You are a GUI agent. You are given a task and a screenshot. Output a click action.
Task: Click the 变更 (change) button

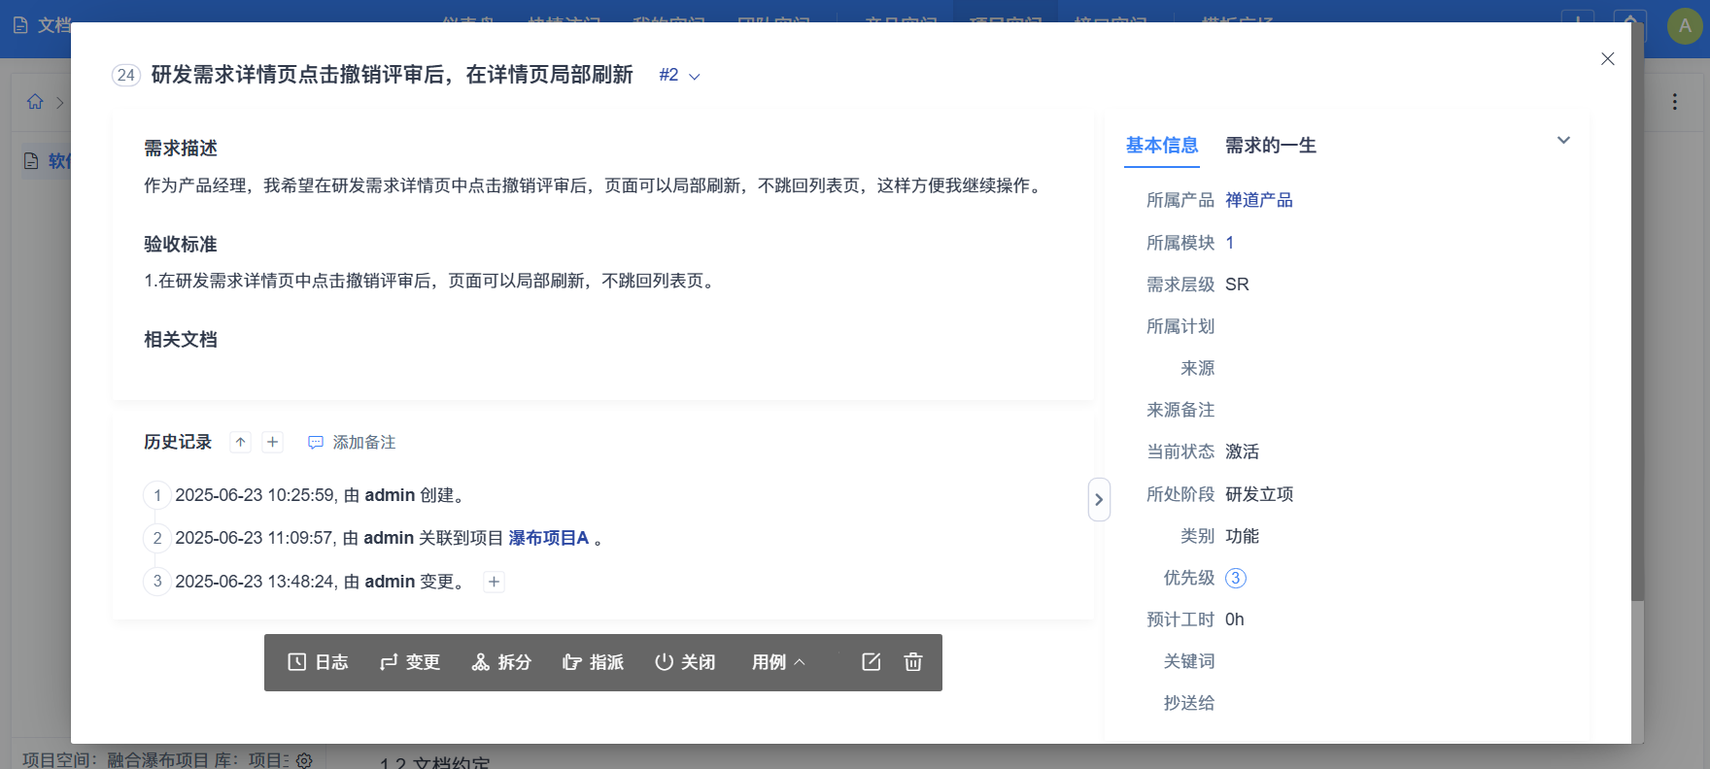[410, 662]
